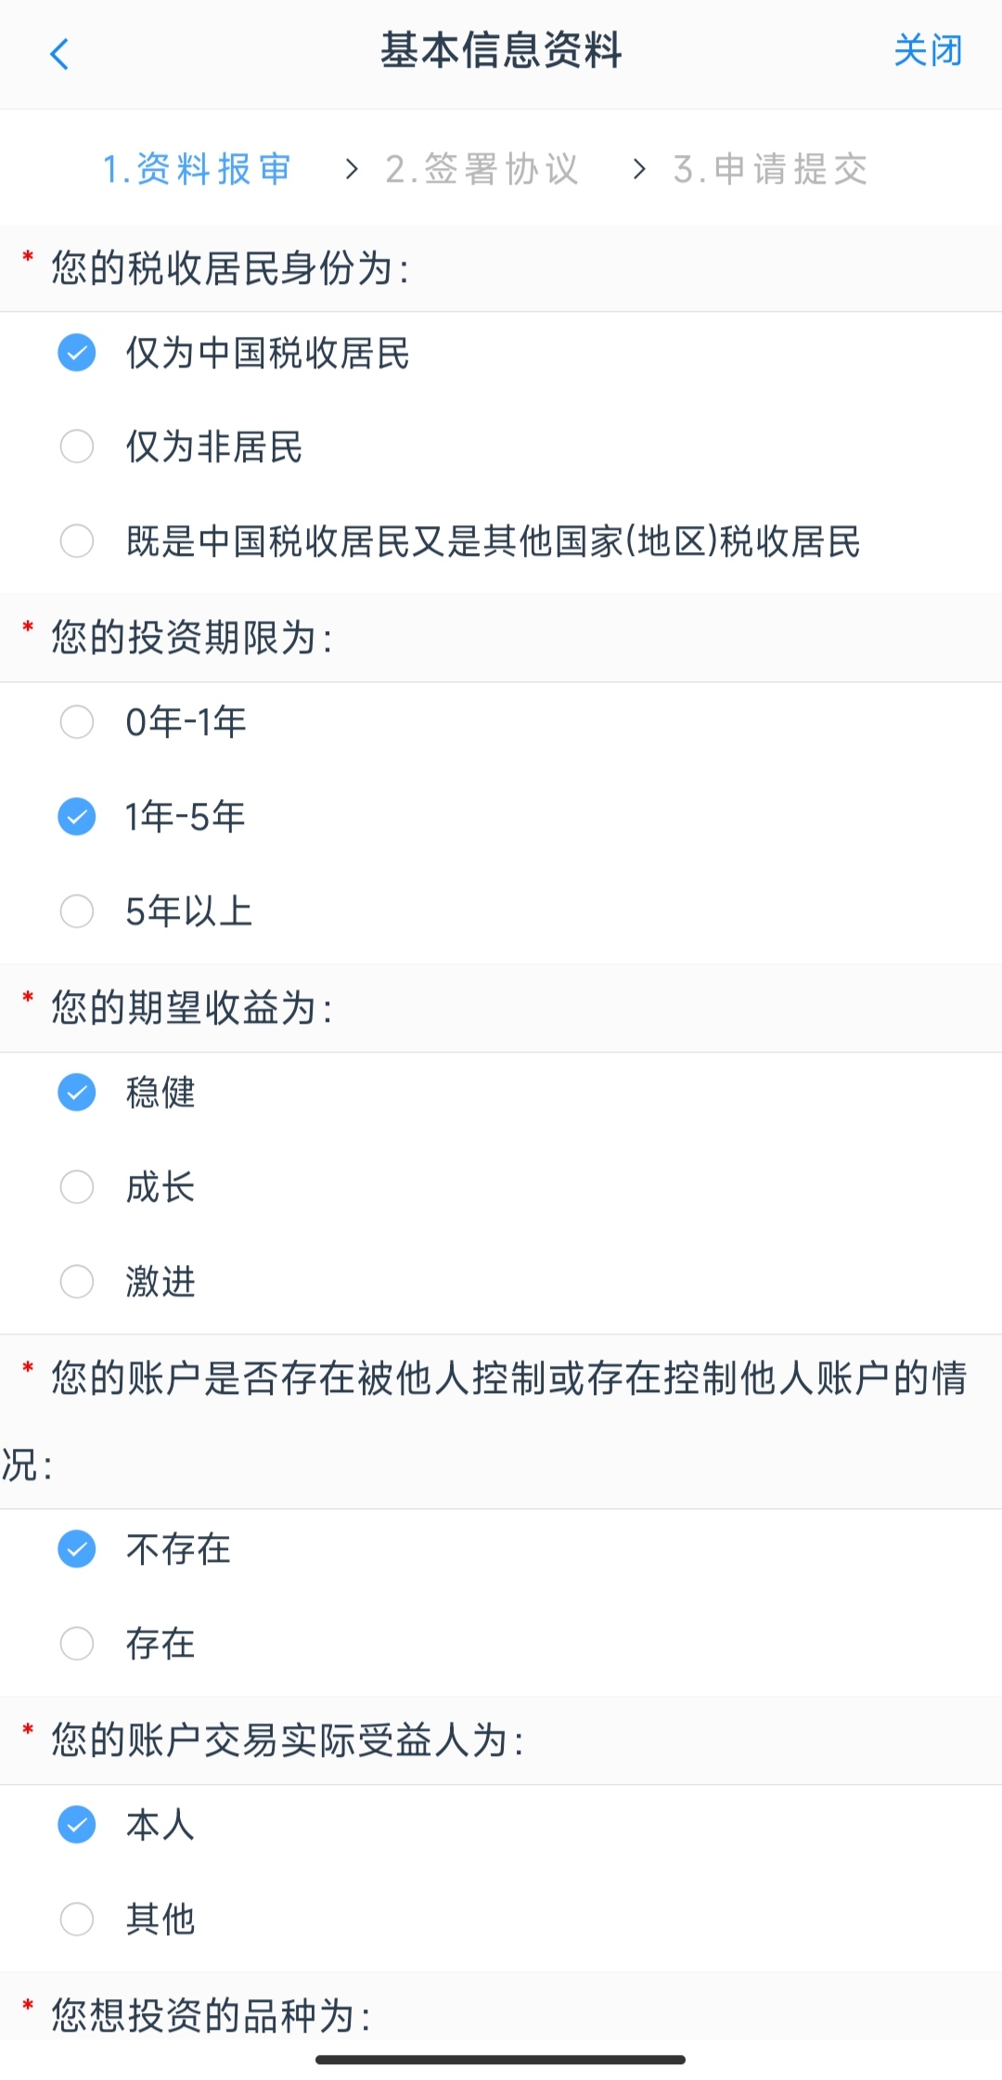The width and height of the screenshot is (1002, 2080).
Task: Go to step 3.申请提交
Action: click(x=771, y=169)
